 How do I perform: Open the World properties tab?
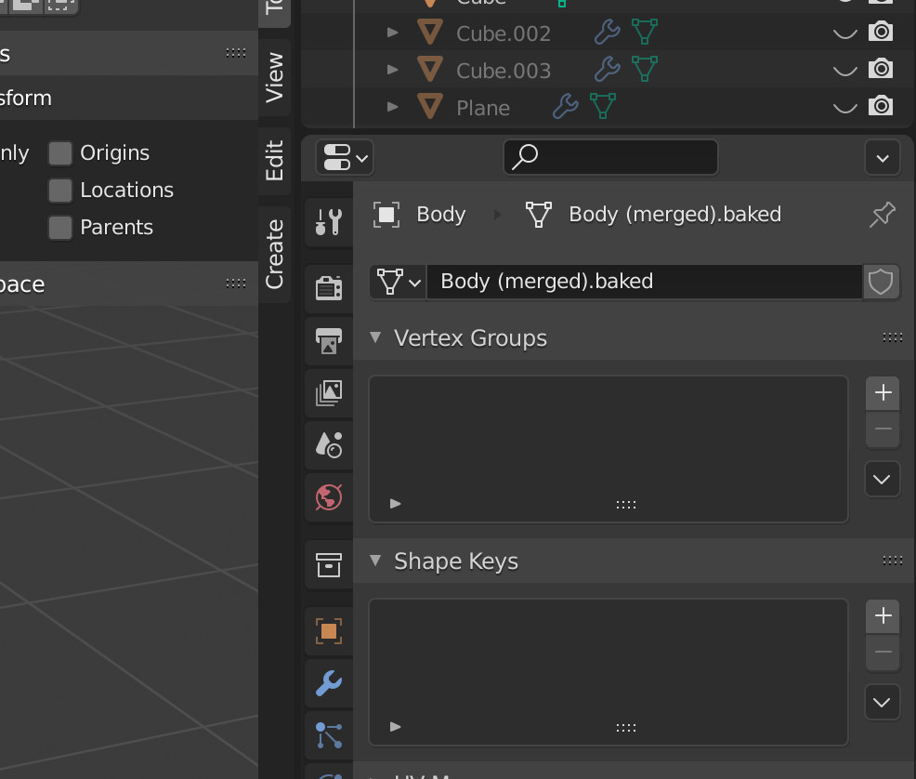[x=329, y=497]
